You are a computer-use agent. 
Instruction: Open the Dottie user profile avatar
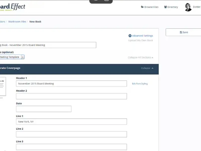coord(188,7)
